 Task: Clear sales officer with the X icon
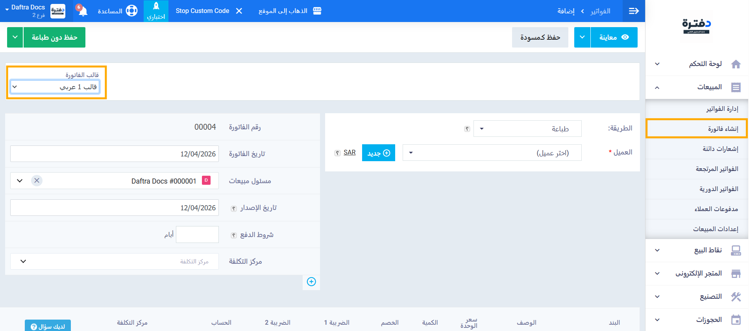pos(37,181)
